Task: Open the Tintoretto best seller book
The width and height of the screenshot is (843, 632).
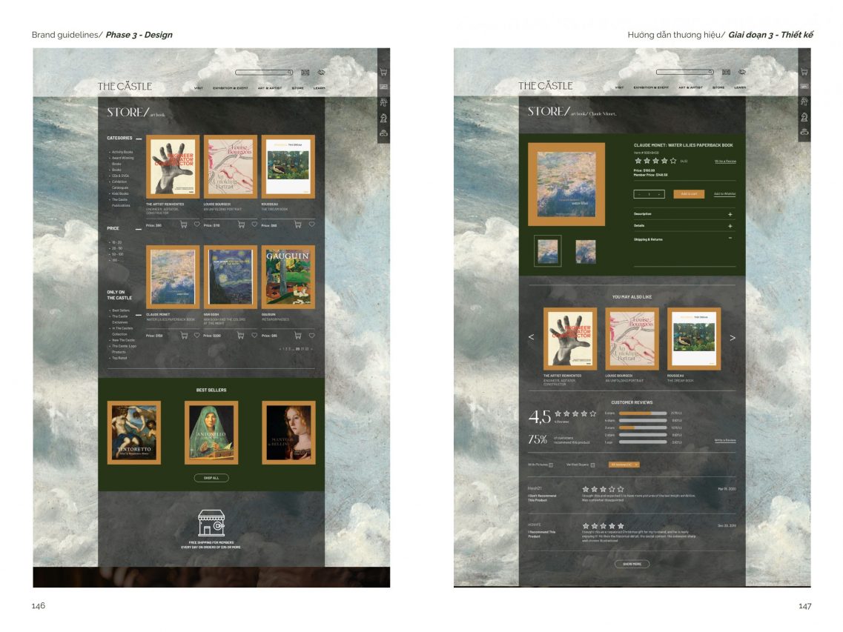Action: click(134, 433)
